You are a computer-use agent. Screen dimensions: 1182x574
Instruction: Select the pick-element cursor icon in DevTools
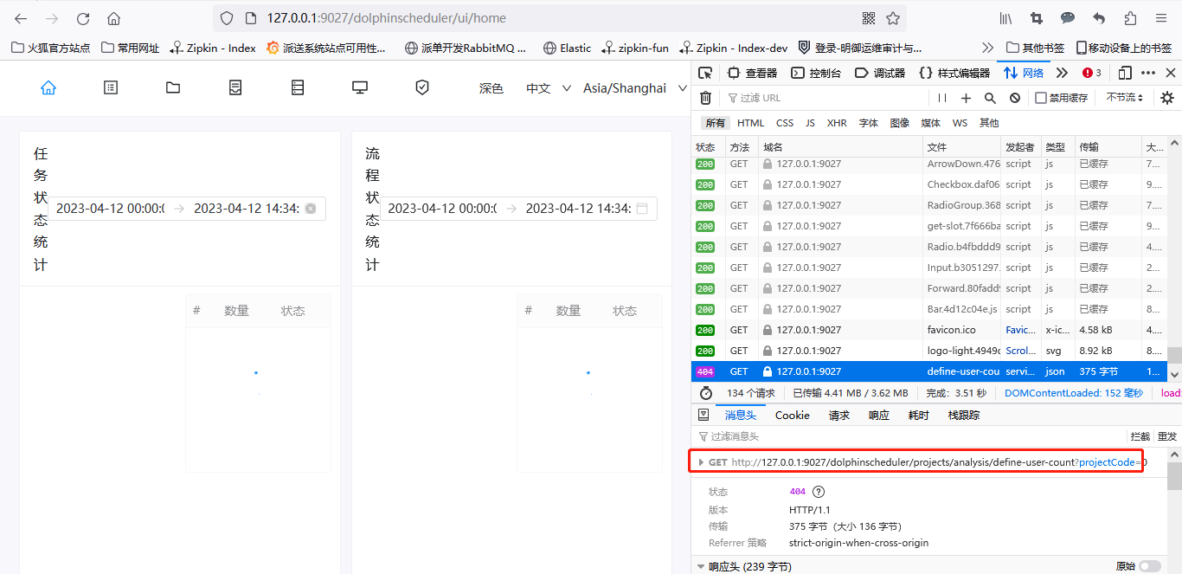(x=703, y=73)
